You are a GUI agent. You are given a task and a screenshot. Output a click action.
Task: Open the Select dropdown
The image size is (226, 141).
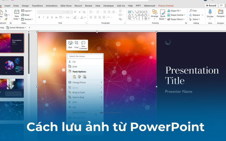point(195,19)
